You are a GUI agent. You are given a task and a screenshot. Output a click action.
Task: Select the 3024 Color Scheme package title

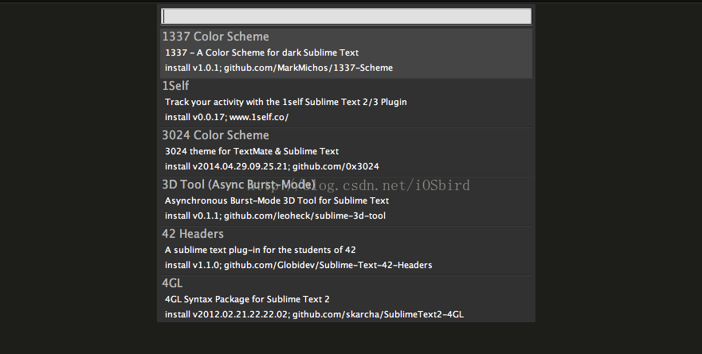[x=215, y=135]
